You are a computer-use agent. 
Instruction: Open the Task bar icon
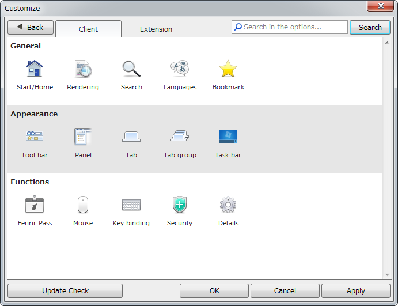(x=228, y=137)
